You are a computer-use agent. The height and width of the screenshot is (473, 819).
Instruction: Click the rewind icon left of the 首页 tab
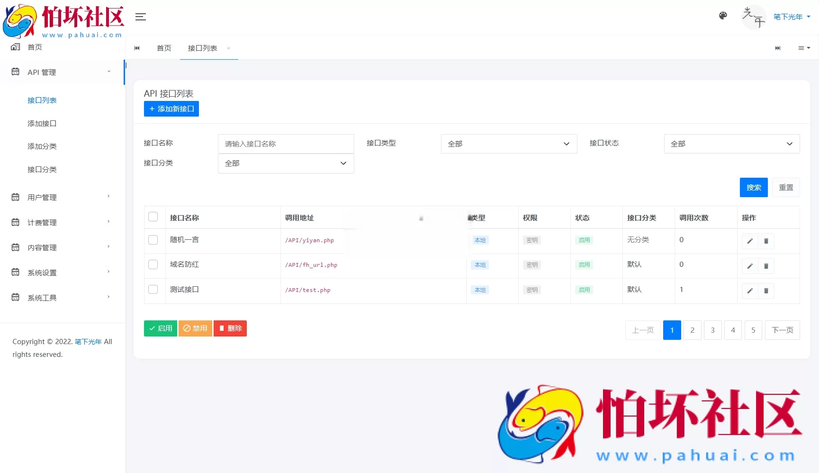(137, 48)
